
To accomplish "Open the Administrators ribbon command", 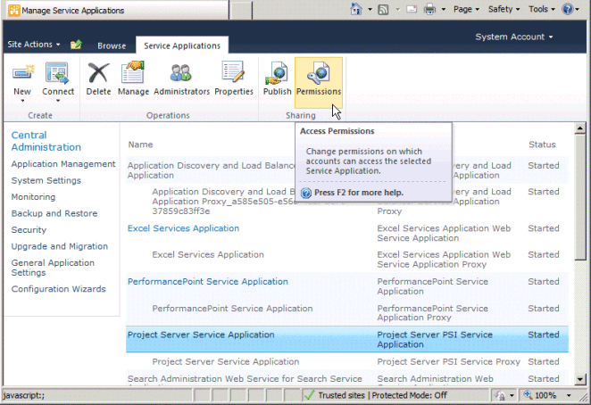I will [181, 79].
